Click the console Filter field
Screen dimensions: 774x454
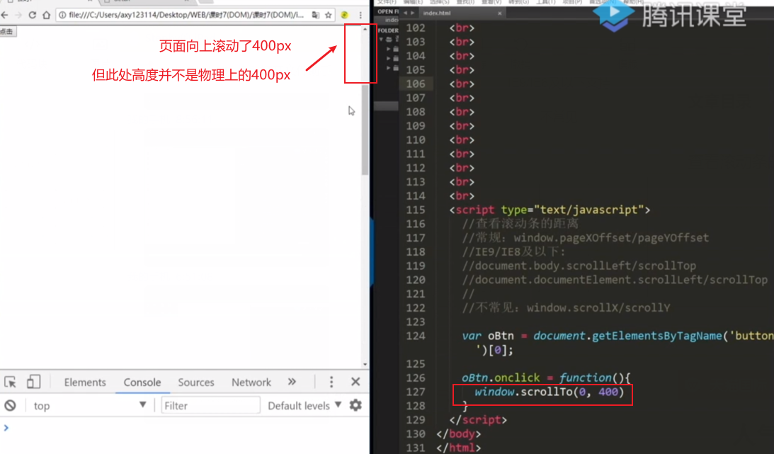210,406
